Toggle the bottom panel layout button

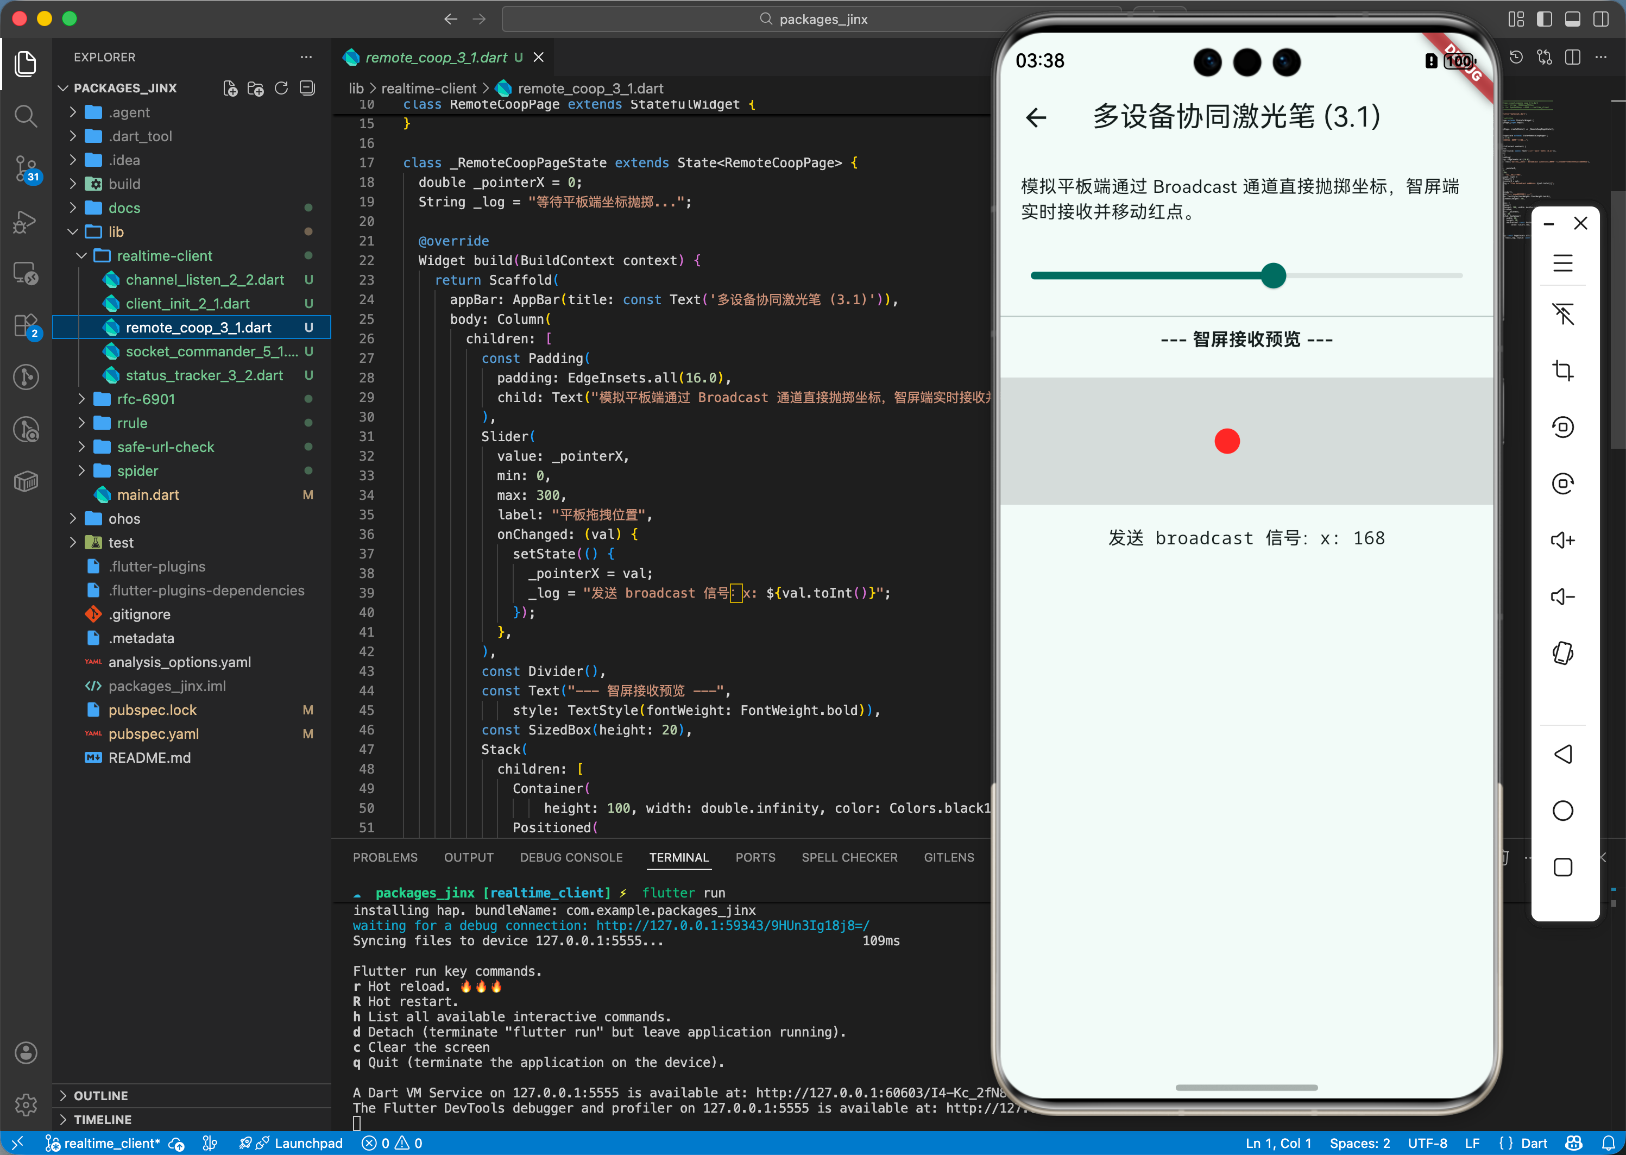click(x=1572, y=19)
